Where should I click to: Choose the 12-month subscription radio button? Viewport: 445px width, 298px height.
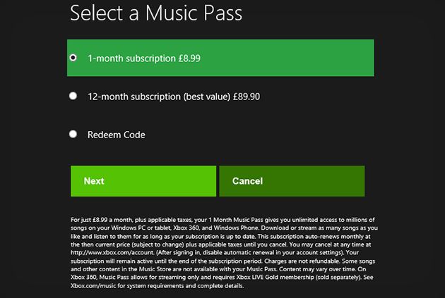click(x=73, y=96)
